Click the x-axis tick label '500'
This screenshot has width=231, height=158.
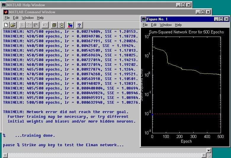click(221, 136)
